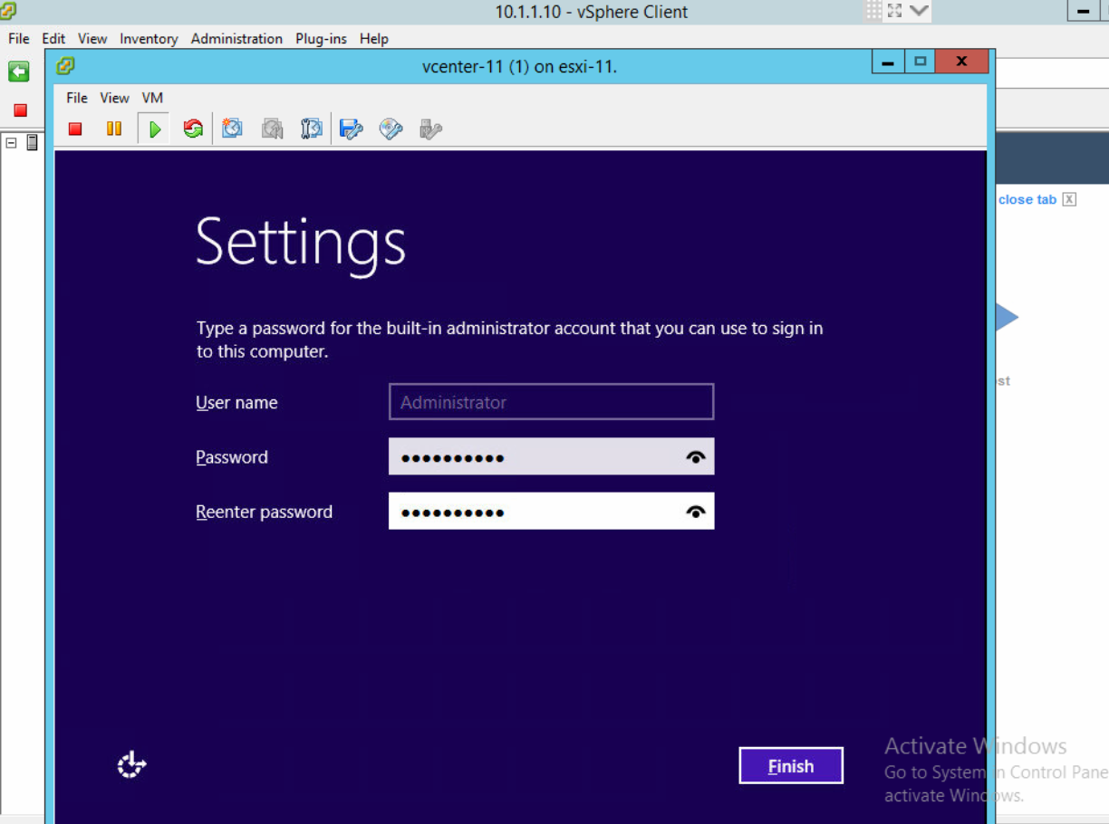
Task: Click the Ease of Access icon
Action: 132,765
